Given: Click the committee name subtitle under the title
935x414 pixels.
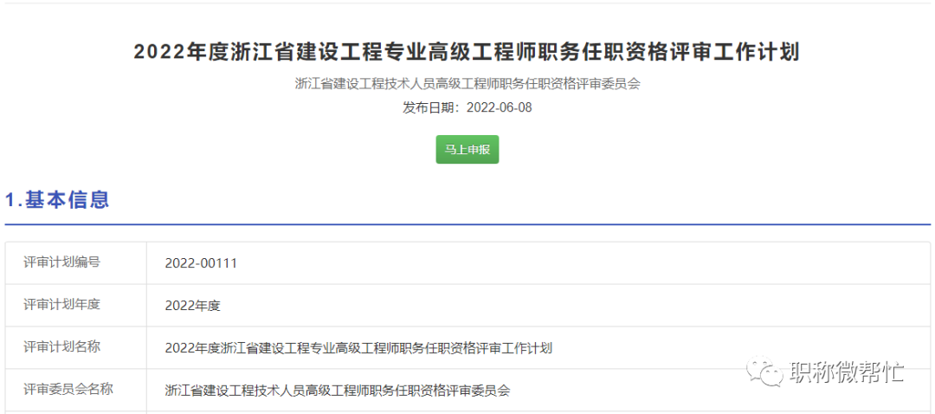Looking at the screenshot, I should tap(467, 84).
